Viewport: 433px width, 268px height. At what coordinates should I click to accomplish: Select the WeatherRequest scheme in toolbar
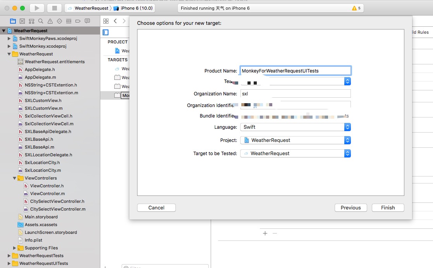88,8
